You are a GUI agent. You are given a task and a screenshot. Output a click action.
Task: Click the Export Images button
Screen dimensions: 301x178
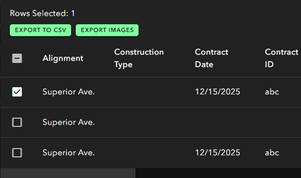coord(107,30)
